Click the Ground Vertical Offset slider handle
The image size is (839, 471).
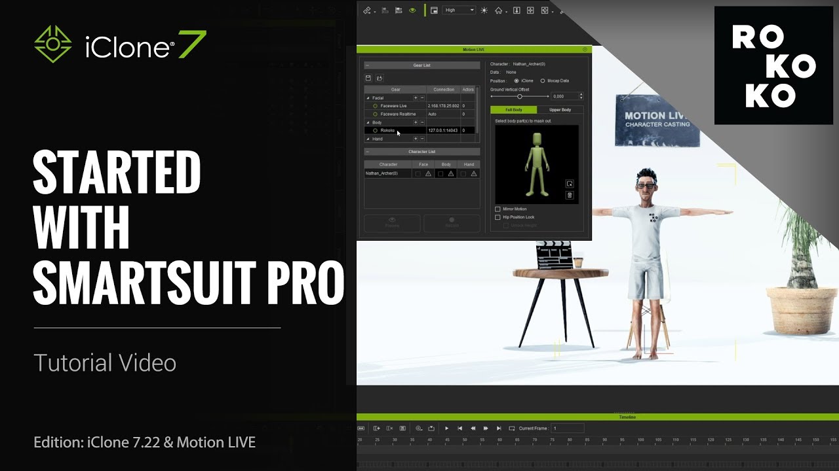point(520,96)
